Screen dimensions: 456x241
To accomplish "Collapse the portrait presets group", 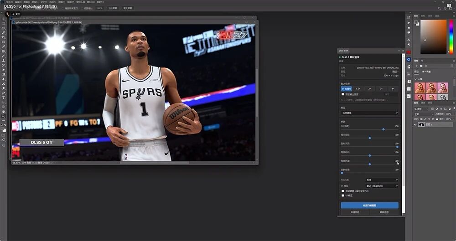I will pyautogui.click(x=415, y=79).
